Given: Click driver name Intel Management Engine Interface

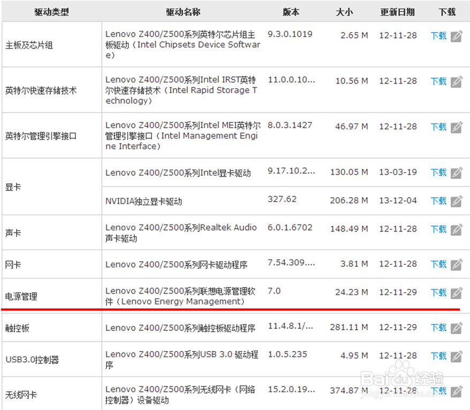Looking at the screenshot, I should pos(183,136).
